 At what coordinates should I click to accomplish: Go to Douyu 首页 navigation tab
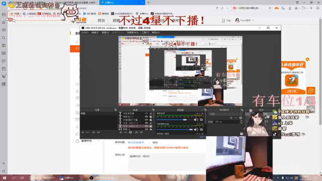coord(101,20)
